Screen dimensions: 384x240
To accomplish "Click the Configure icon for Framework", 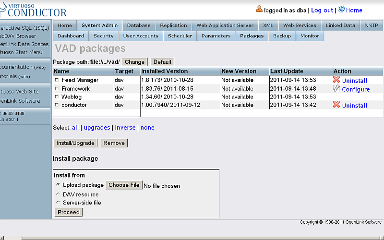I will [336, 89].
